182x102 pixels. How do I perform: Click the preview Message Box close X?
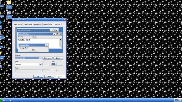[47, 45]
